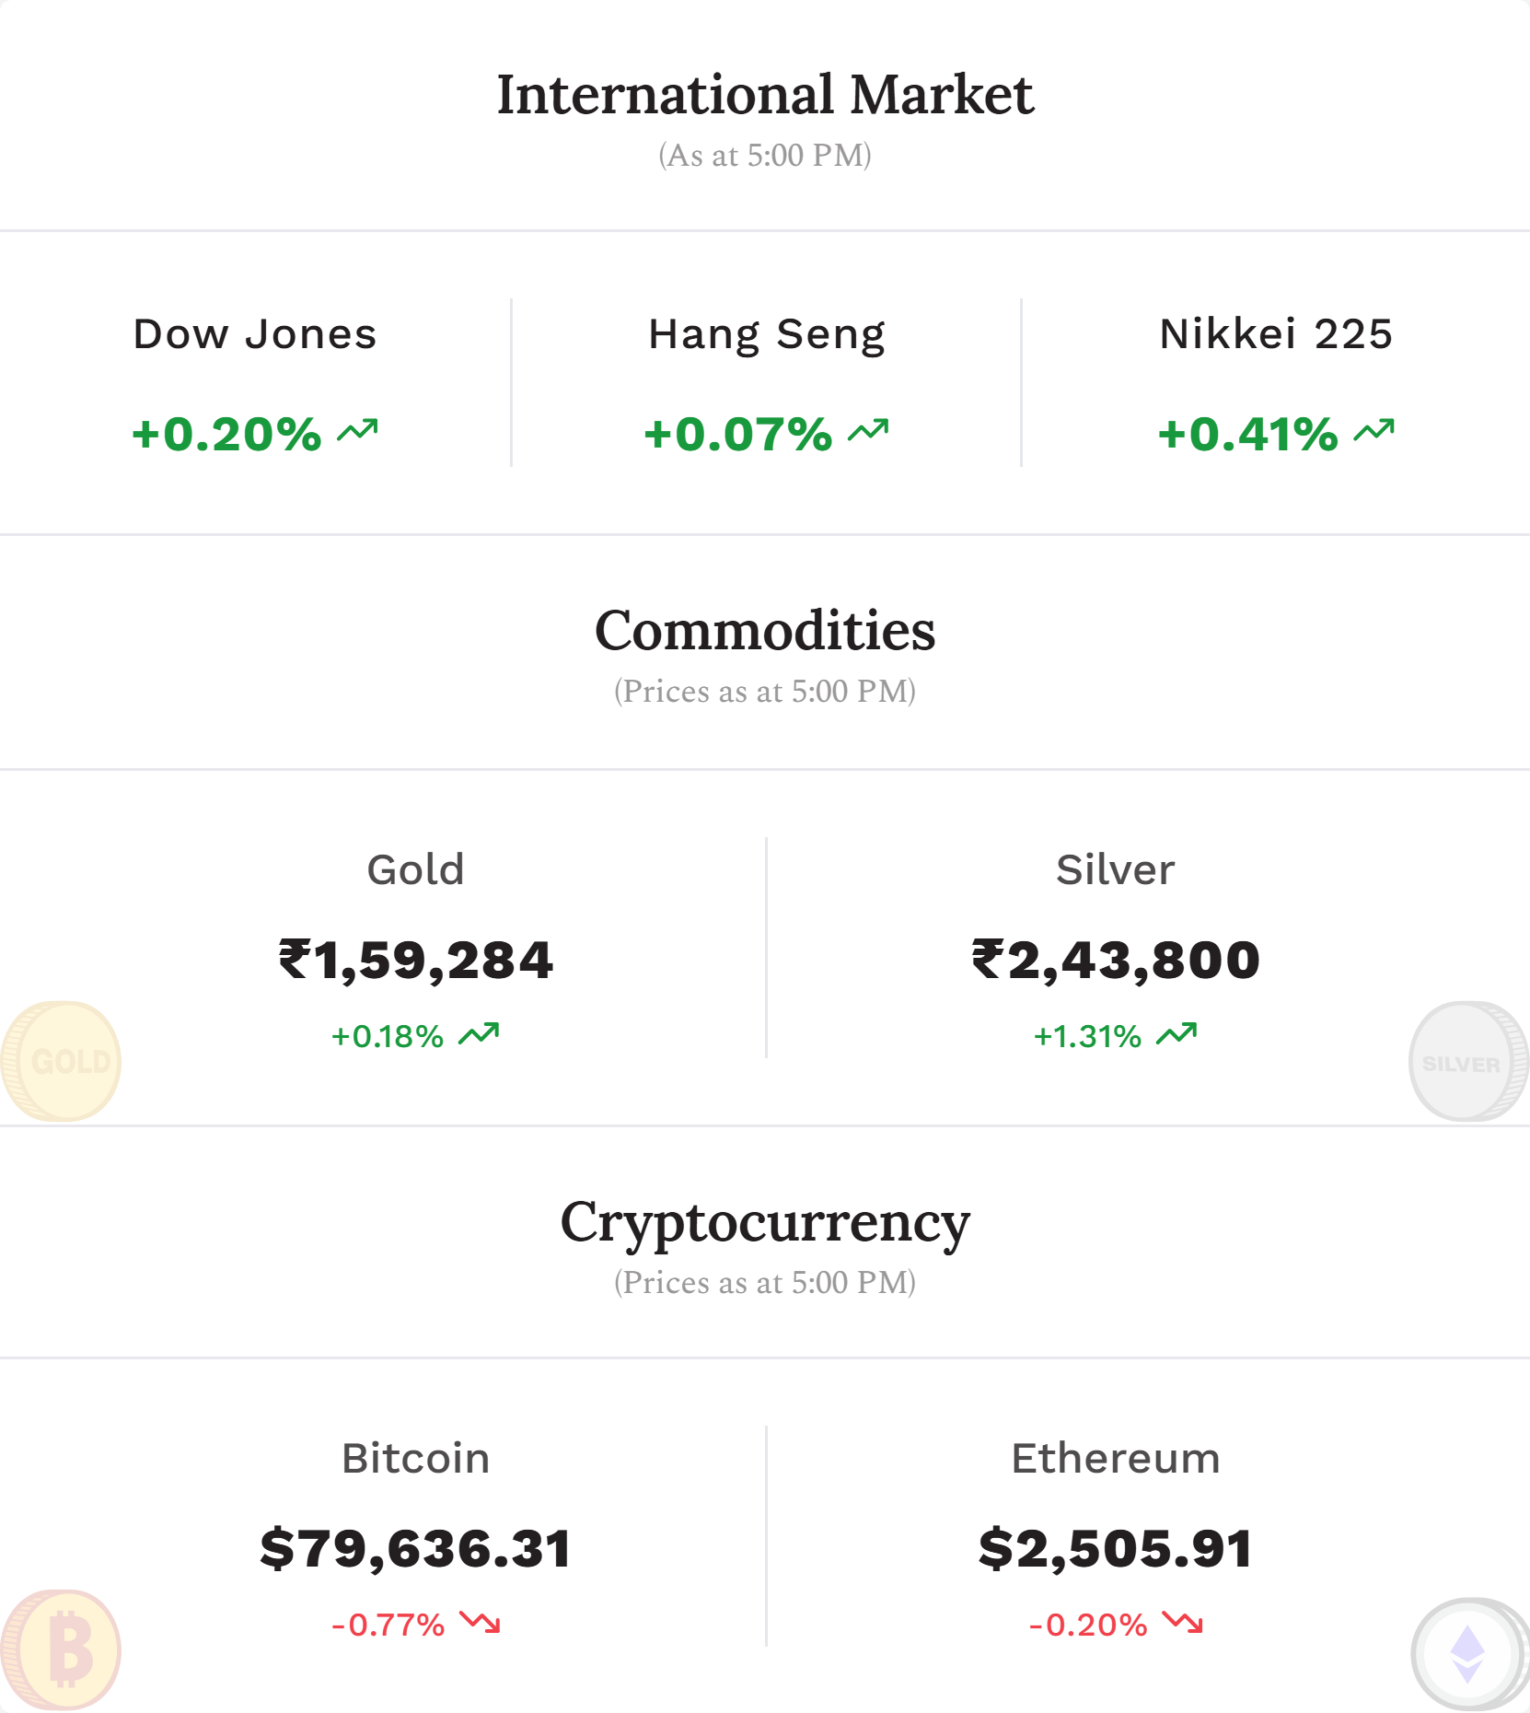Click the Cryptocurrency section heading
Screen dimensions: 1530x1713
[765, 1224]
